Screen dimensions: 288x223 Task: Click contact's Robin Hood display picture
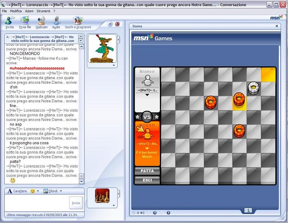[102, 48]
